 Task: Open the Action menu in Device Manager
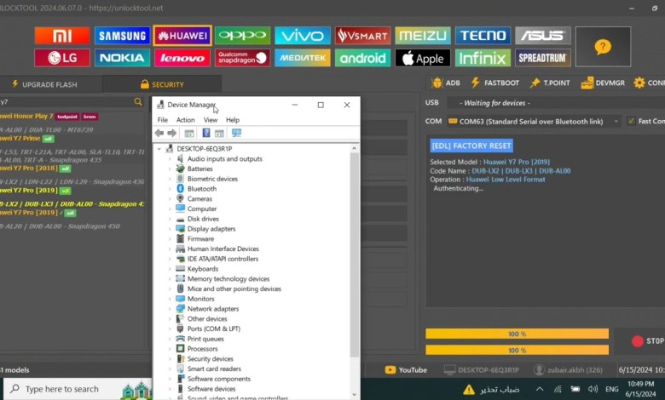[185, 120]
